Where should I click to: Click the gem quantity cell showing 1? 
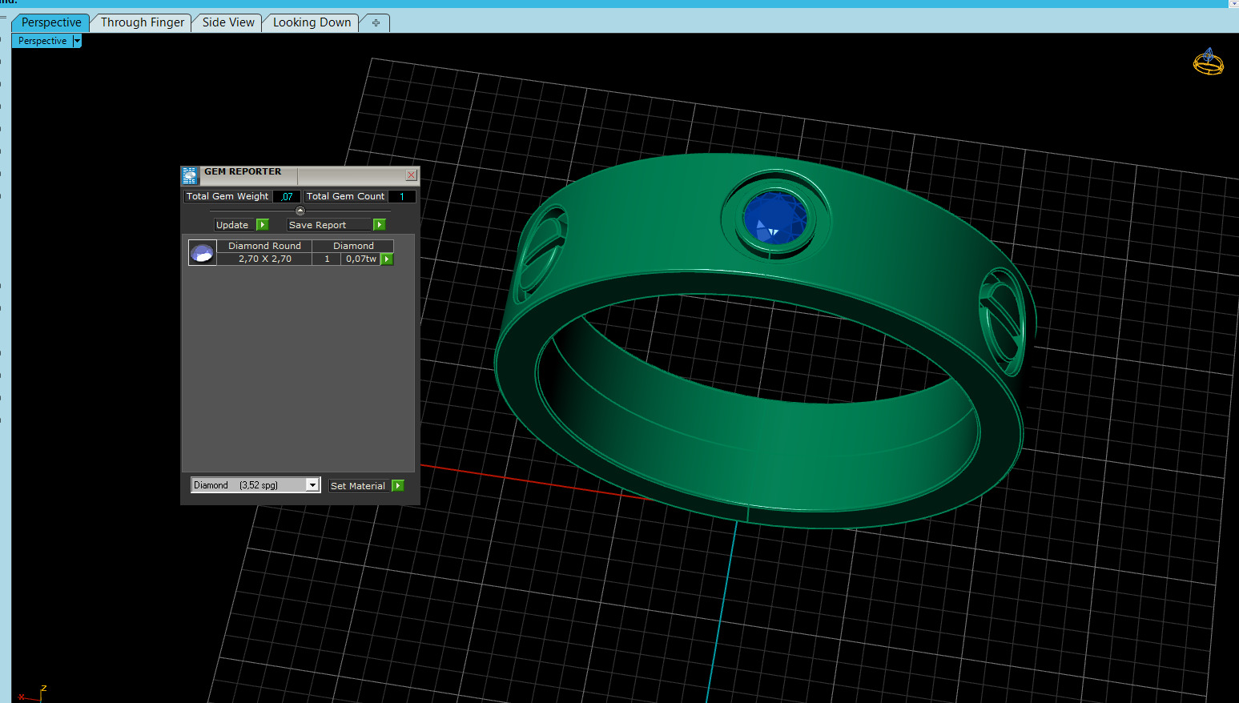327,259
